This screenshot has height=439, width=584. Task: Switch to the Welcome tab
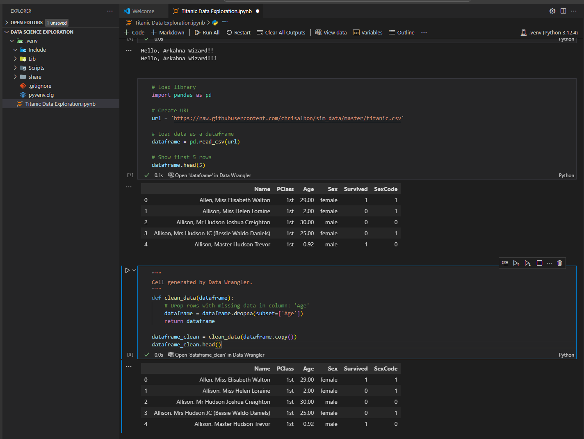[143, 11]
